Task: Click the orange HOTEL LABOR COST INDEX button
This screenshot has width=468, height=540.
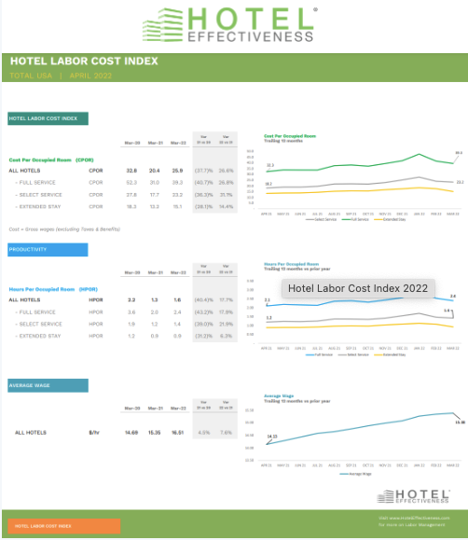Action: pyautogui.click(x=64, y=526)
